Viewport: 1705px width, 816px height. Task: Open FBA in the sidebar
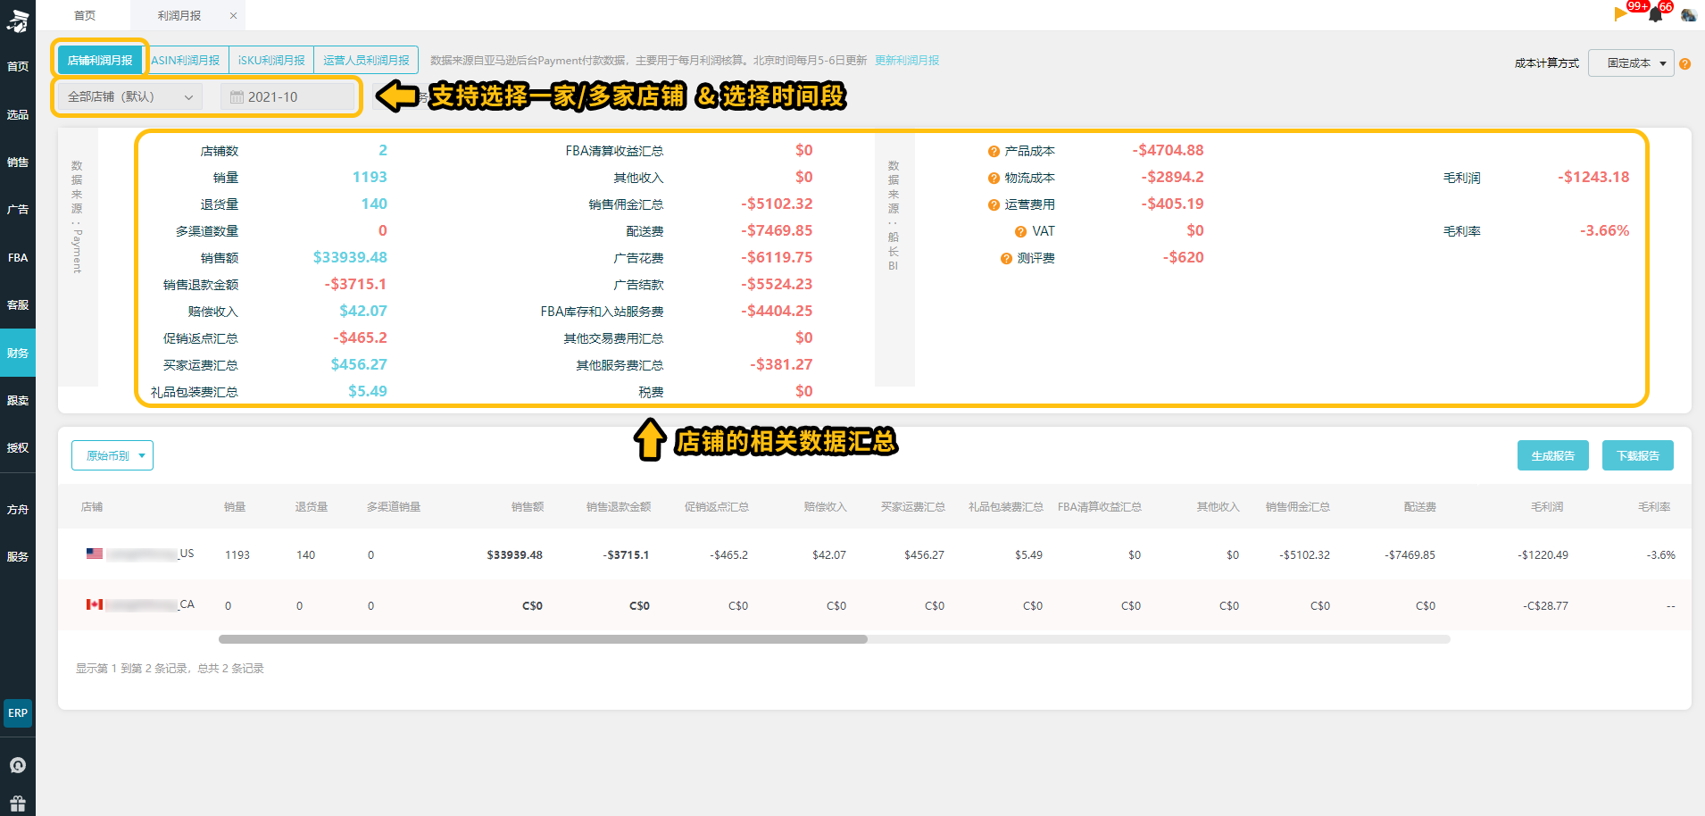pos(18,258)
